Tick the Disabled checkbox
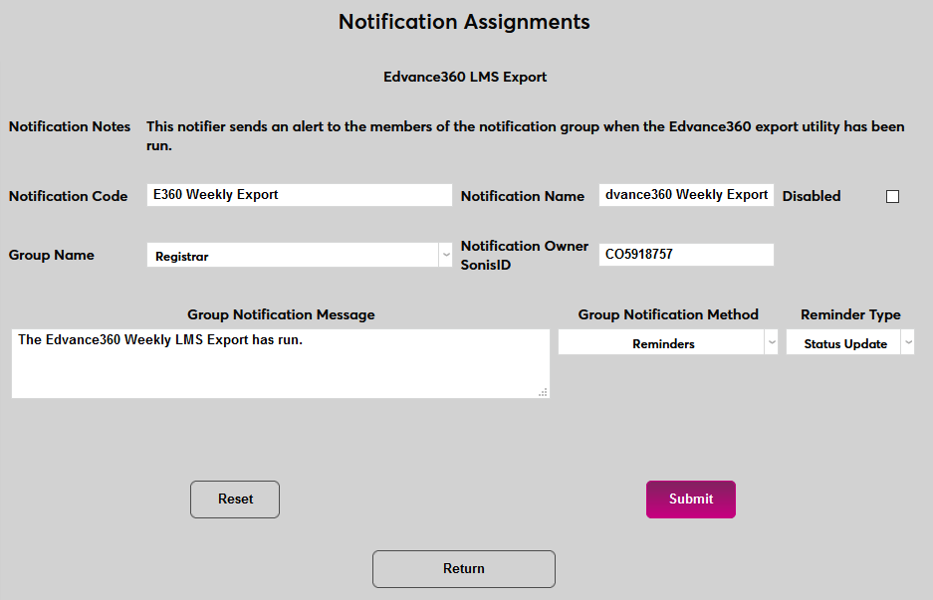The height and width of the screenshot is (600, 933). click(x=892, y=196)
